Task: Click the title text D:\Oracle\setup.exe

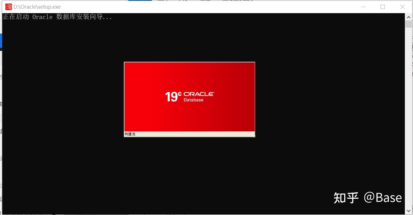Action: 37,7
